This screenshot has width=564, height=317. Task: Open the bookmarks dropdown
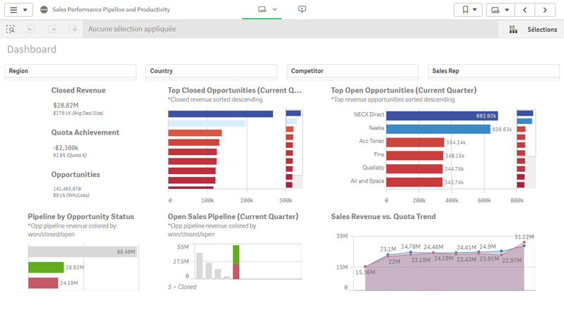pos(468,10)
